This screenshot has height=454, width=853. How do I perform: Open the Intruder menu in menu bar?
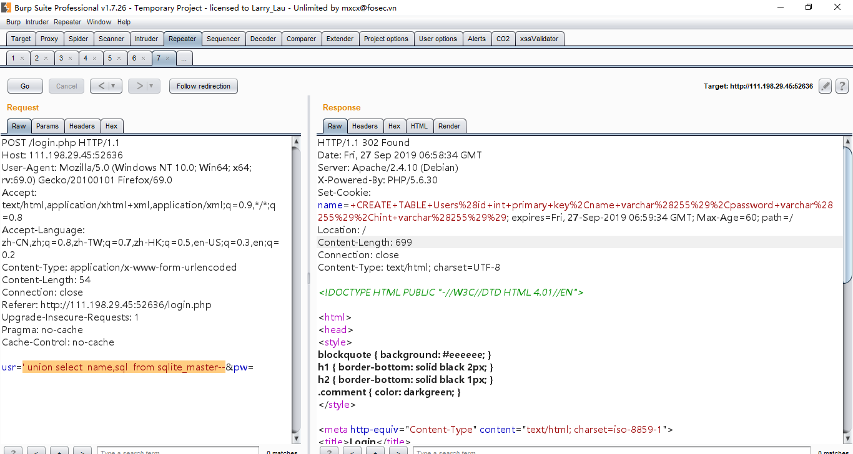click(x=37, y=22)
